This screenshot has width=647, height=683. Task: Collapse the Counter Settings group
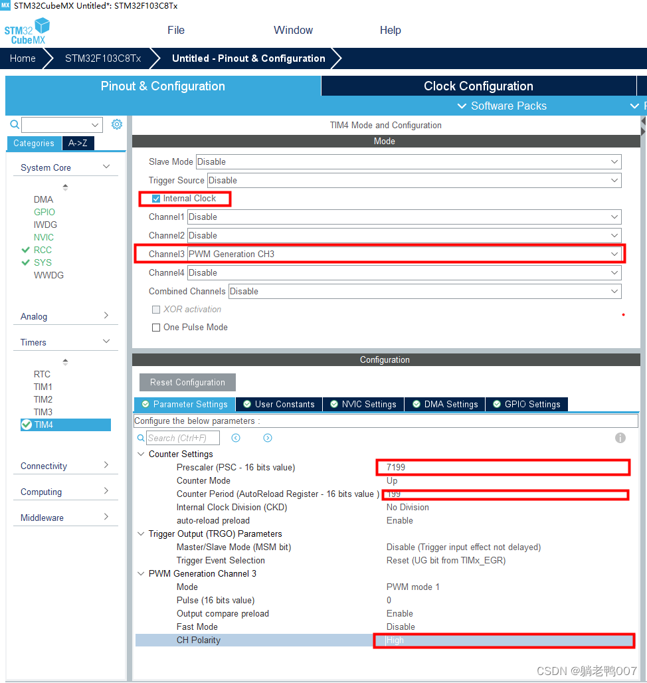point(141,454)
